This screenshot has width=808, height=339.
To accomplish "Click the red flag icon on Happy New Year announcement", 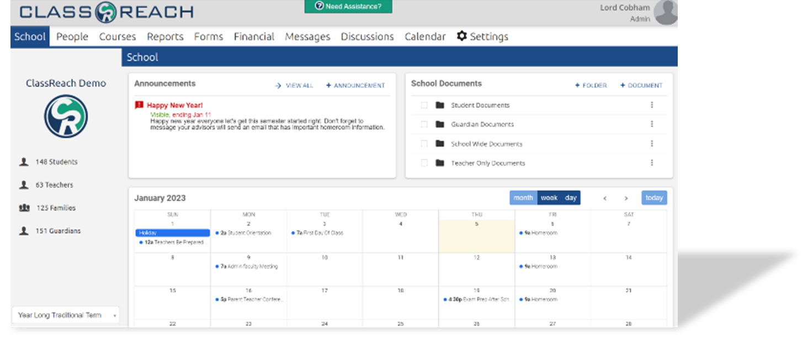I will tap(139, 104).
